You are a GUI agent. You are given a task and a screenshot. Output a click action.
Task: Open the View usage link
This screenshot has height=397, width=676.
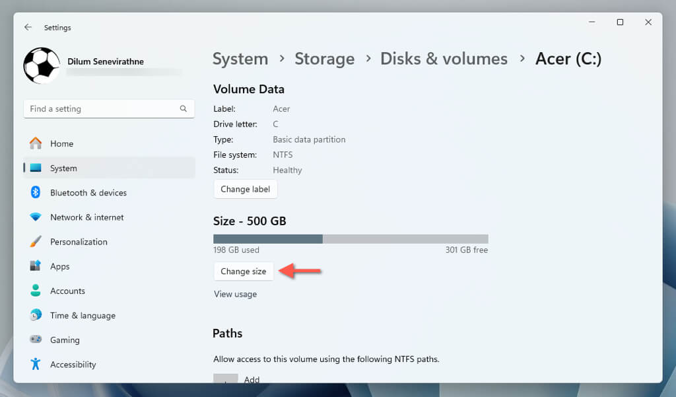(x=235, y=295)
